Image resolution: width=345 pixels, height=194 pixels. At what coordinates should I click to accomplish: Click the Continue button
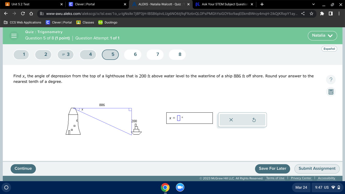tap(23, 169)
